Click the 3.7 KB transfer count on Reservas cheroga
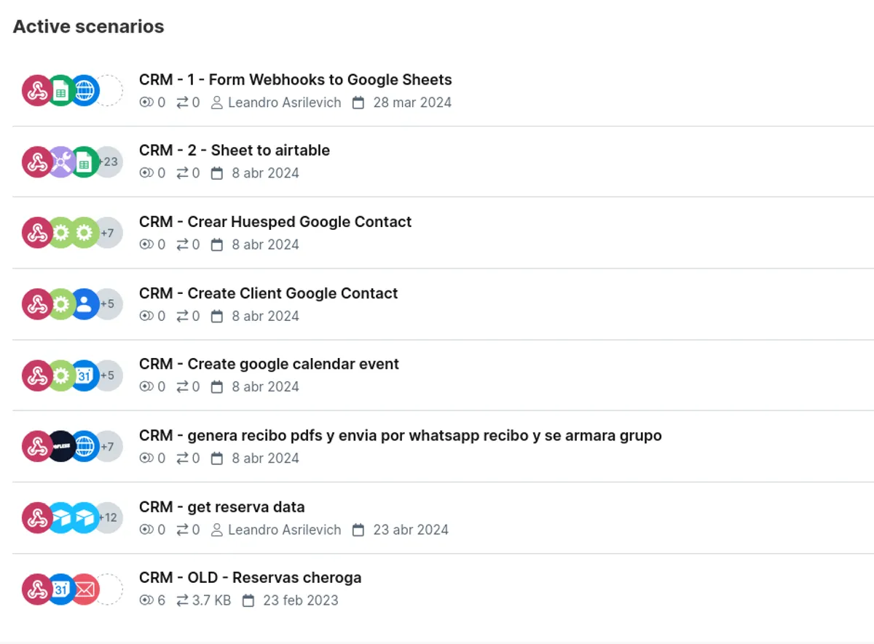This screenshot has height=644, width=874. 211,600
